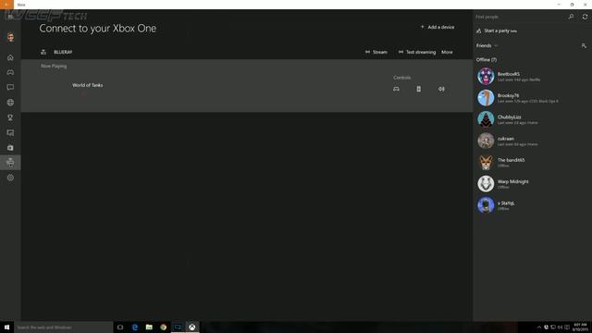Viewport: 592px width, 333px height.
Task: Click the Xbox app taskbar icon
Action: coord(192,327)
